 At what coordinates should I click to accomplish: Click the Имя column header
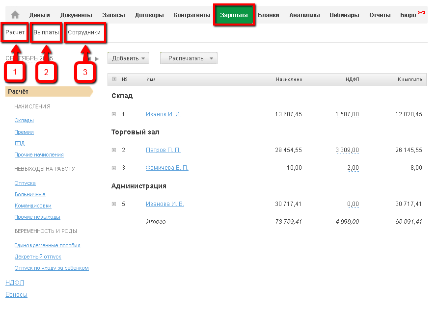point(151,79)
